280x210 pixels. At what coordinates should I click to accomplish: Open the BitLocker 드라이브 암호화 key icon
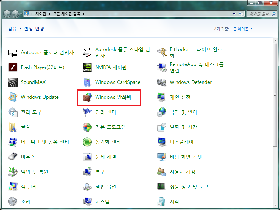tap(162, 52)
